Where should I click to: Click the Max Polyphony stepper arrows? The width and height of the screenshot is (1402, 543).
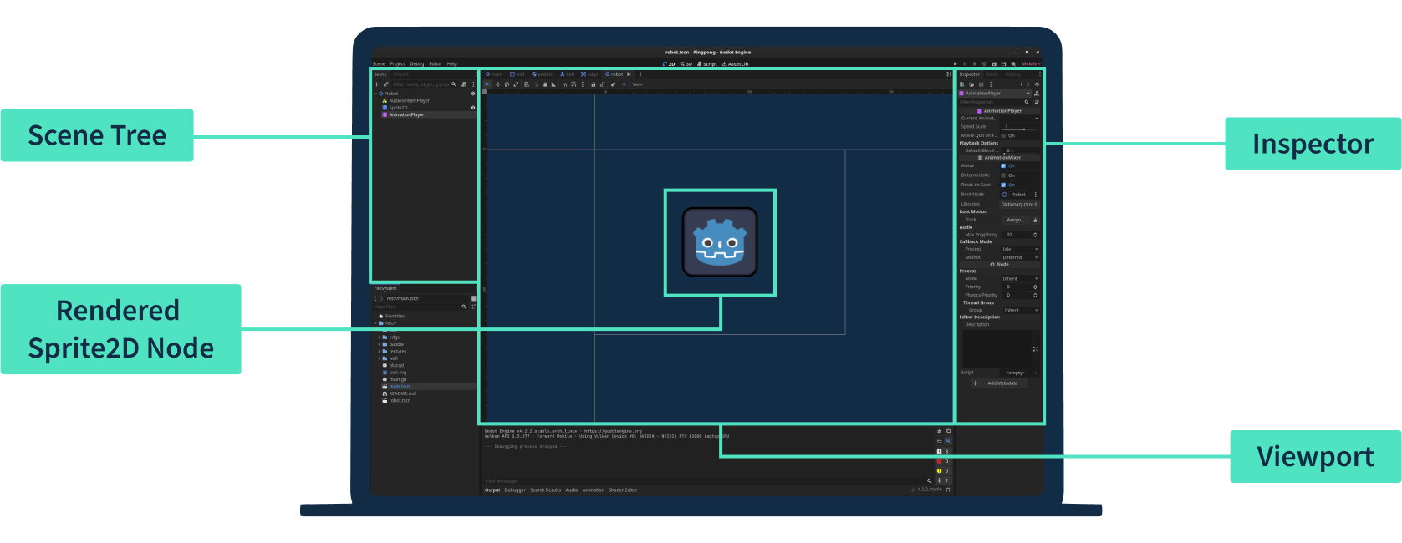pos(1035,235)
